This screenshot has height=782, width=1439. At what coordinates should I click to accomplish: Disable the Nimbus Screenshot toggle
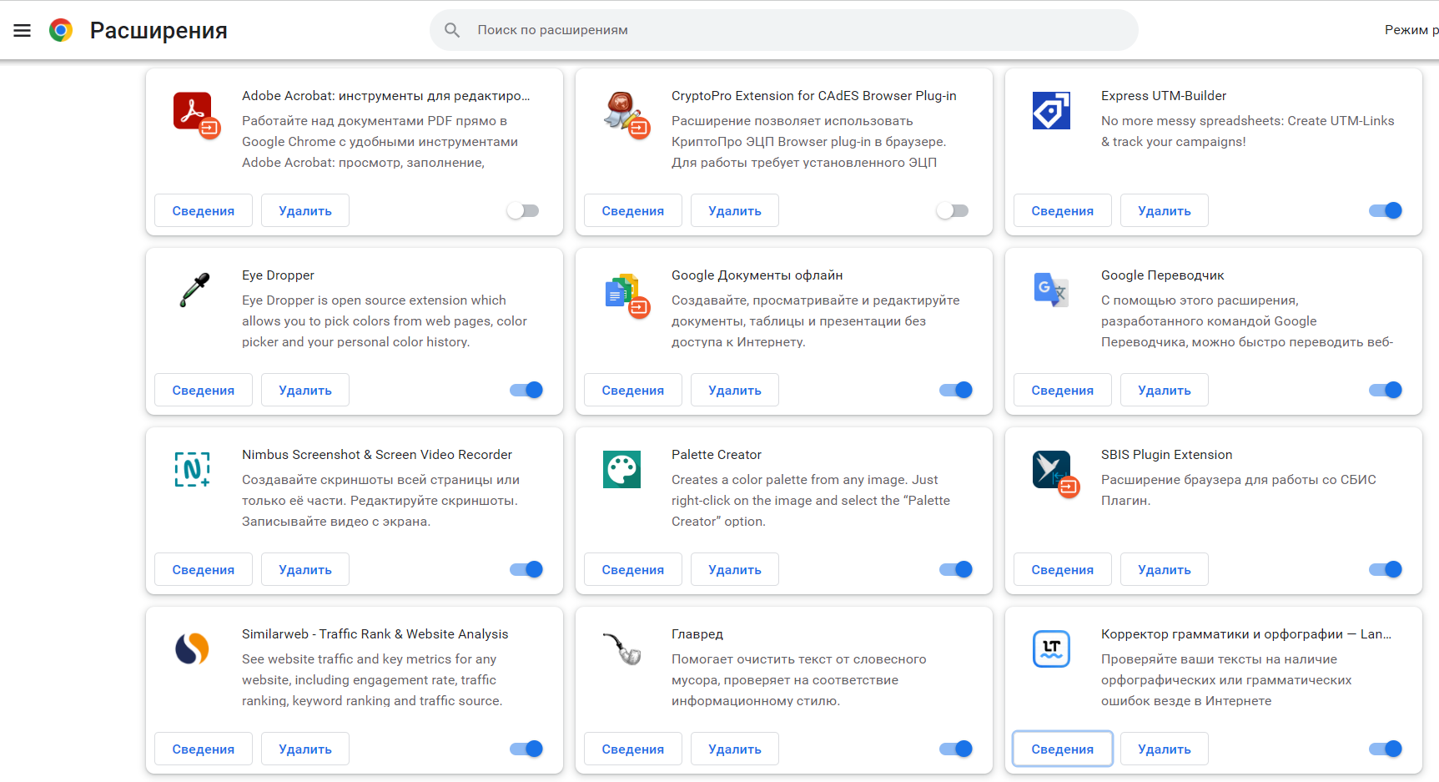[526, 569]
